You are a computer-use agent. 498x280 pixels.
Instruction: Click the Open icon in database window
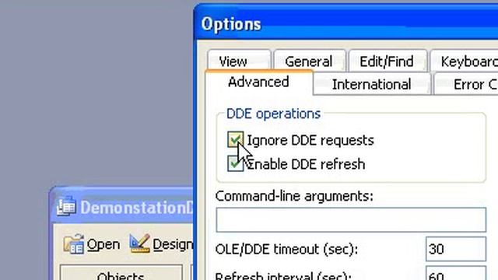coord(73,244)
